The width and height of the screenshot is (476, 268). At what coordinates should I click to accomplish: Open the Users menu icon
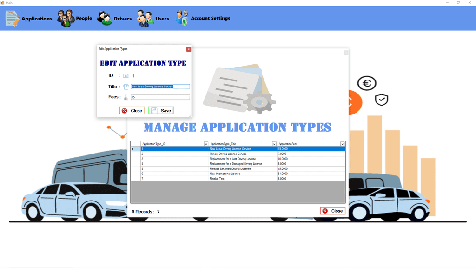tap(145, 18)
